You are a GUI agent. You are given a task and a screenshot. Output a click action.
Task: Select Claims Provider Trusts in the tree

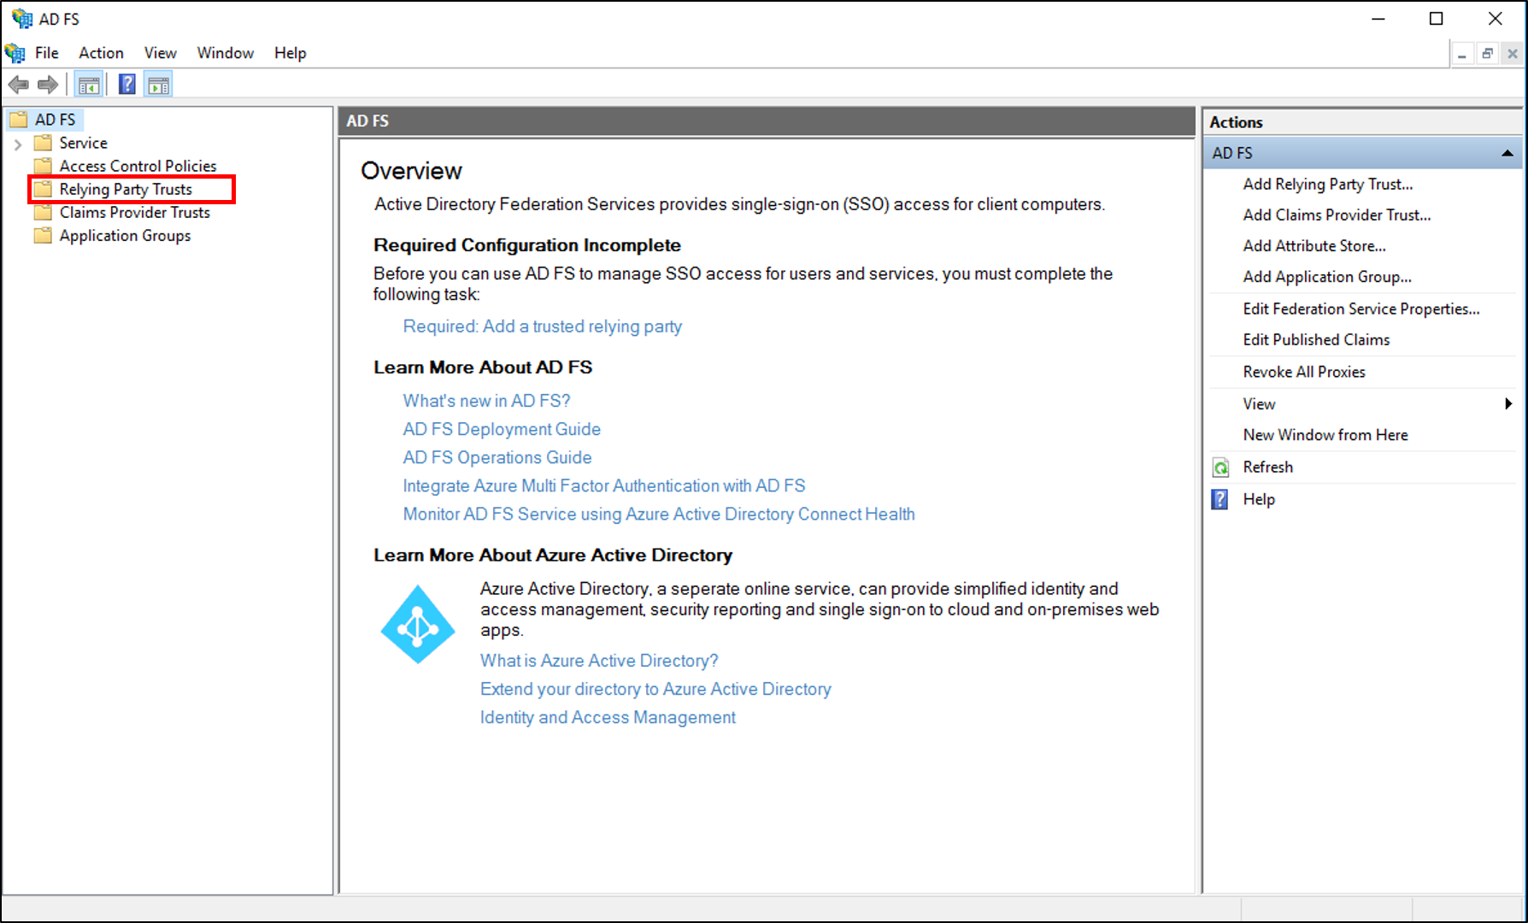tap(134, 212)
